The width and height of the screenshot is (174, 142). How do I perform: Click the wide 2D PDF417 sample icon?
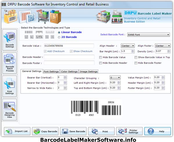point(39,37)
